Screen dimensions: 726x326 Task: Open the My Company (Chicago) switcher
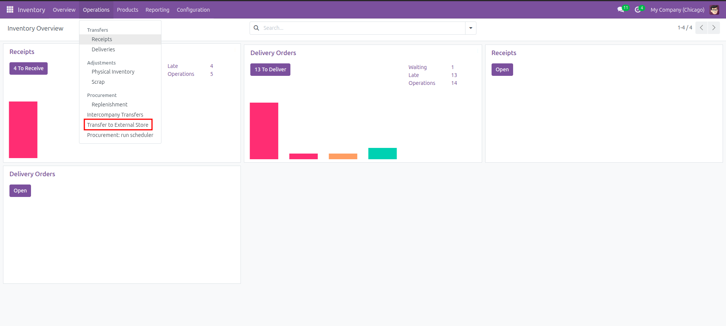677,10
